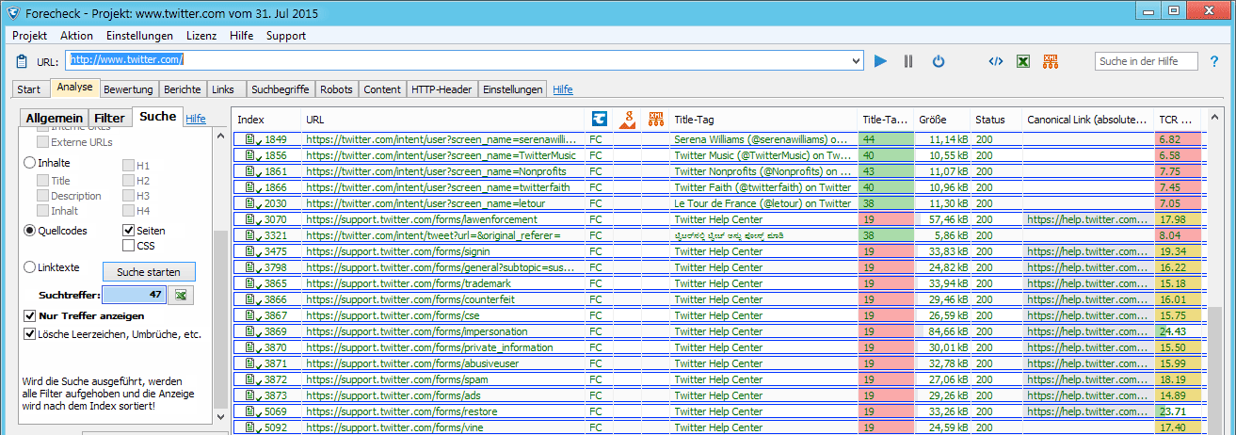Open source code view via the </> icon
1236x435 pixels.
click(x=995, y=61)
